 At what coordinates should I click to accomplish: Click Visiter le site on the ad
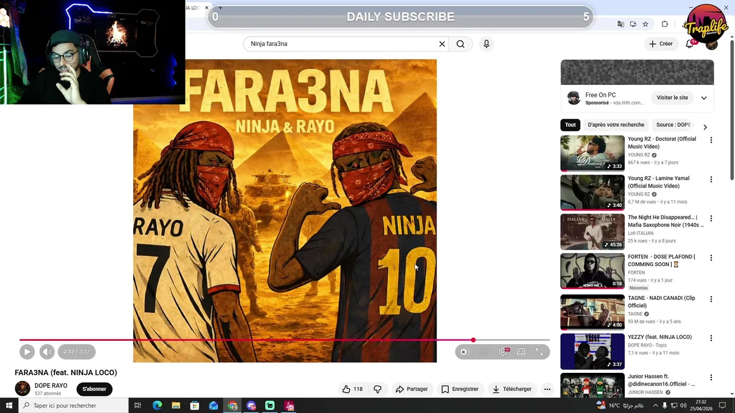coord(672,98)
